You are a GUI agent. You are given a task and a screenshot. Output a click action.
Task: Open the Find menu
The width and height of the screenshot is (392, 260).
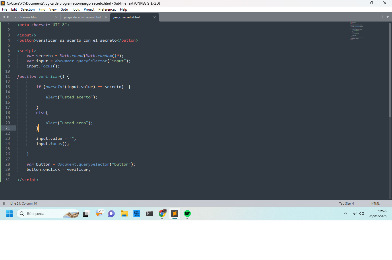pos(42,9)
